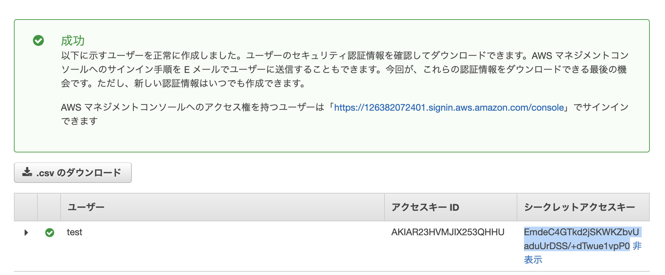Click the empty header cell above status check
The width and height of the screenshot is (665, 275).
[x=49, y=207]
